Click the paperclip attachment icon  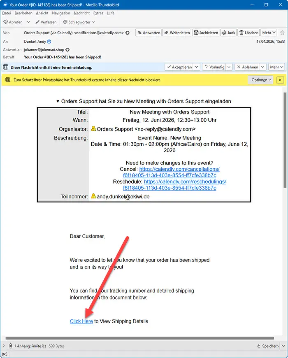[11, 346]
